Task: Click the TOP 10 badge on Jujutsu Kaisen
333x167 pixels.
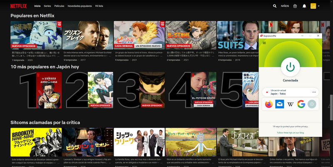Action: click(x=59, y=24)
